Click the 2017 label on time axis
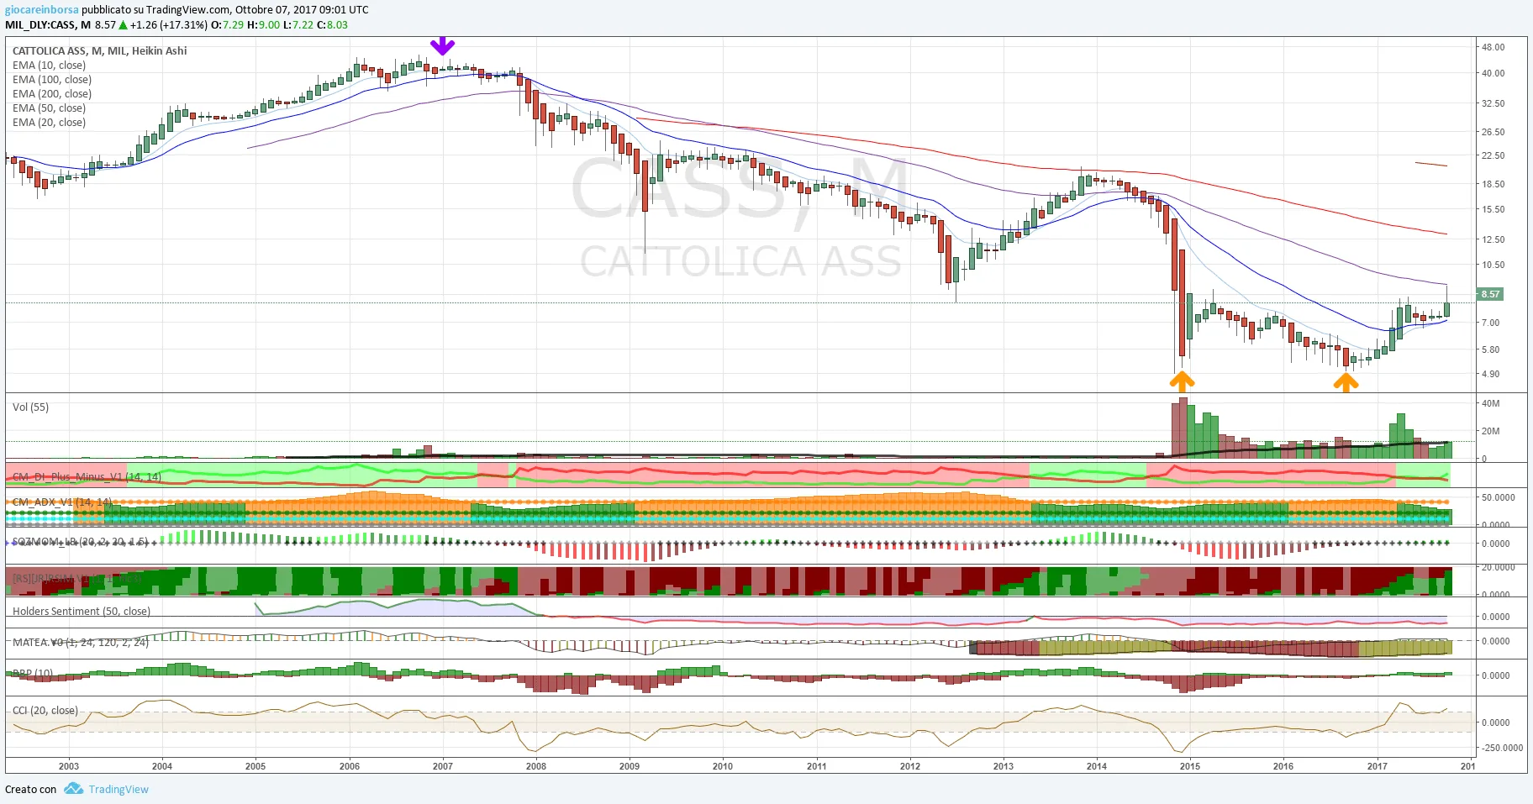The width and height of the screenshot is (1533, 804). click(1377, 766)
